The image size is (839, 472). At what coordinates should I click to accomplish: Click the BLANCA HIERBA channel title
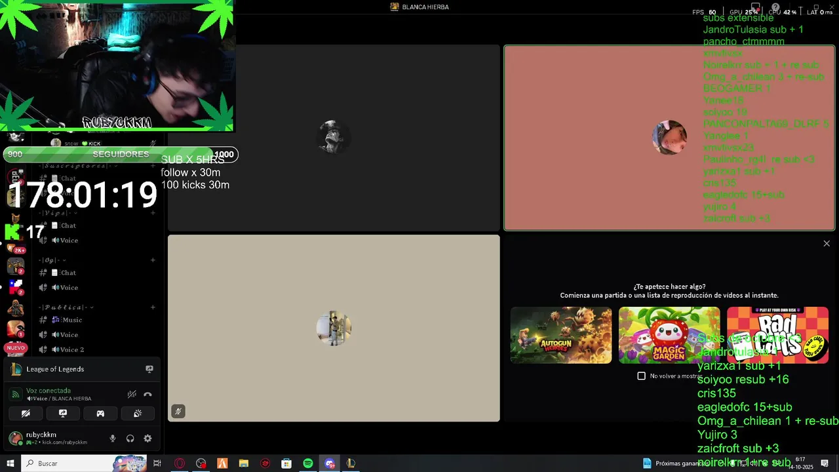(425, 7)
